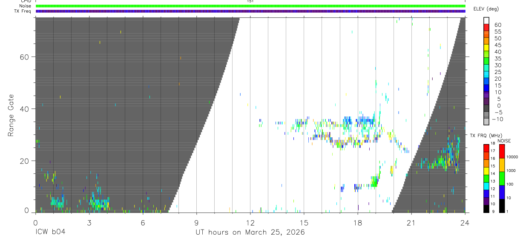Click the NOISE colorbar label "1000"
Screen dimensions: 523x241
pyautogui.click(x=512, y=170)
